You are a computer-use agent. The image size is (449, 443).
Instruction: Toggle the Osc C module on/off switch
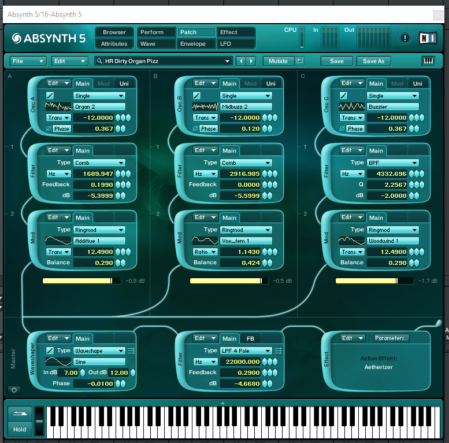click(343, 95)
